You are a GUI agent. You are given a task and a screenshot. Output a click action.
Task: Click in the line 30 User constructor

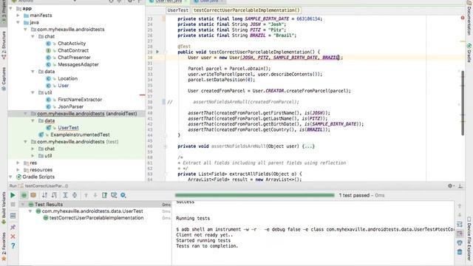coord(265,58)
